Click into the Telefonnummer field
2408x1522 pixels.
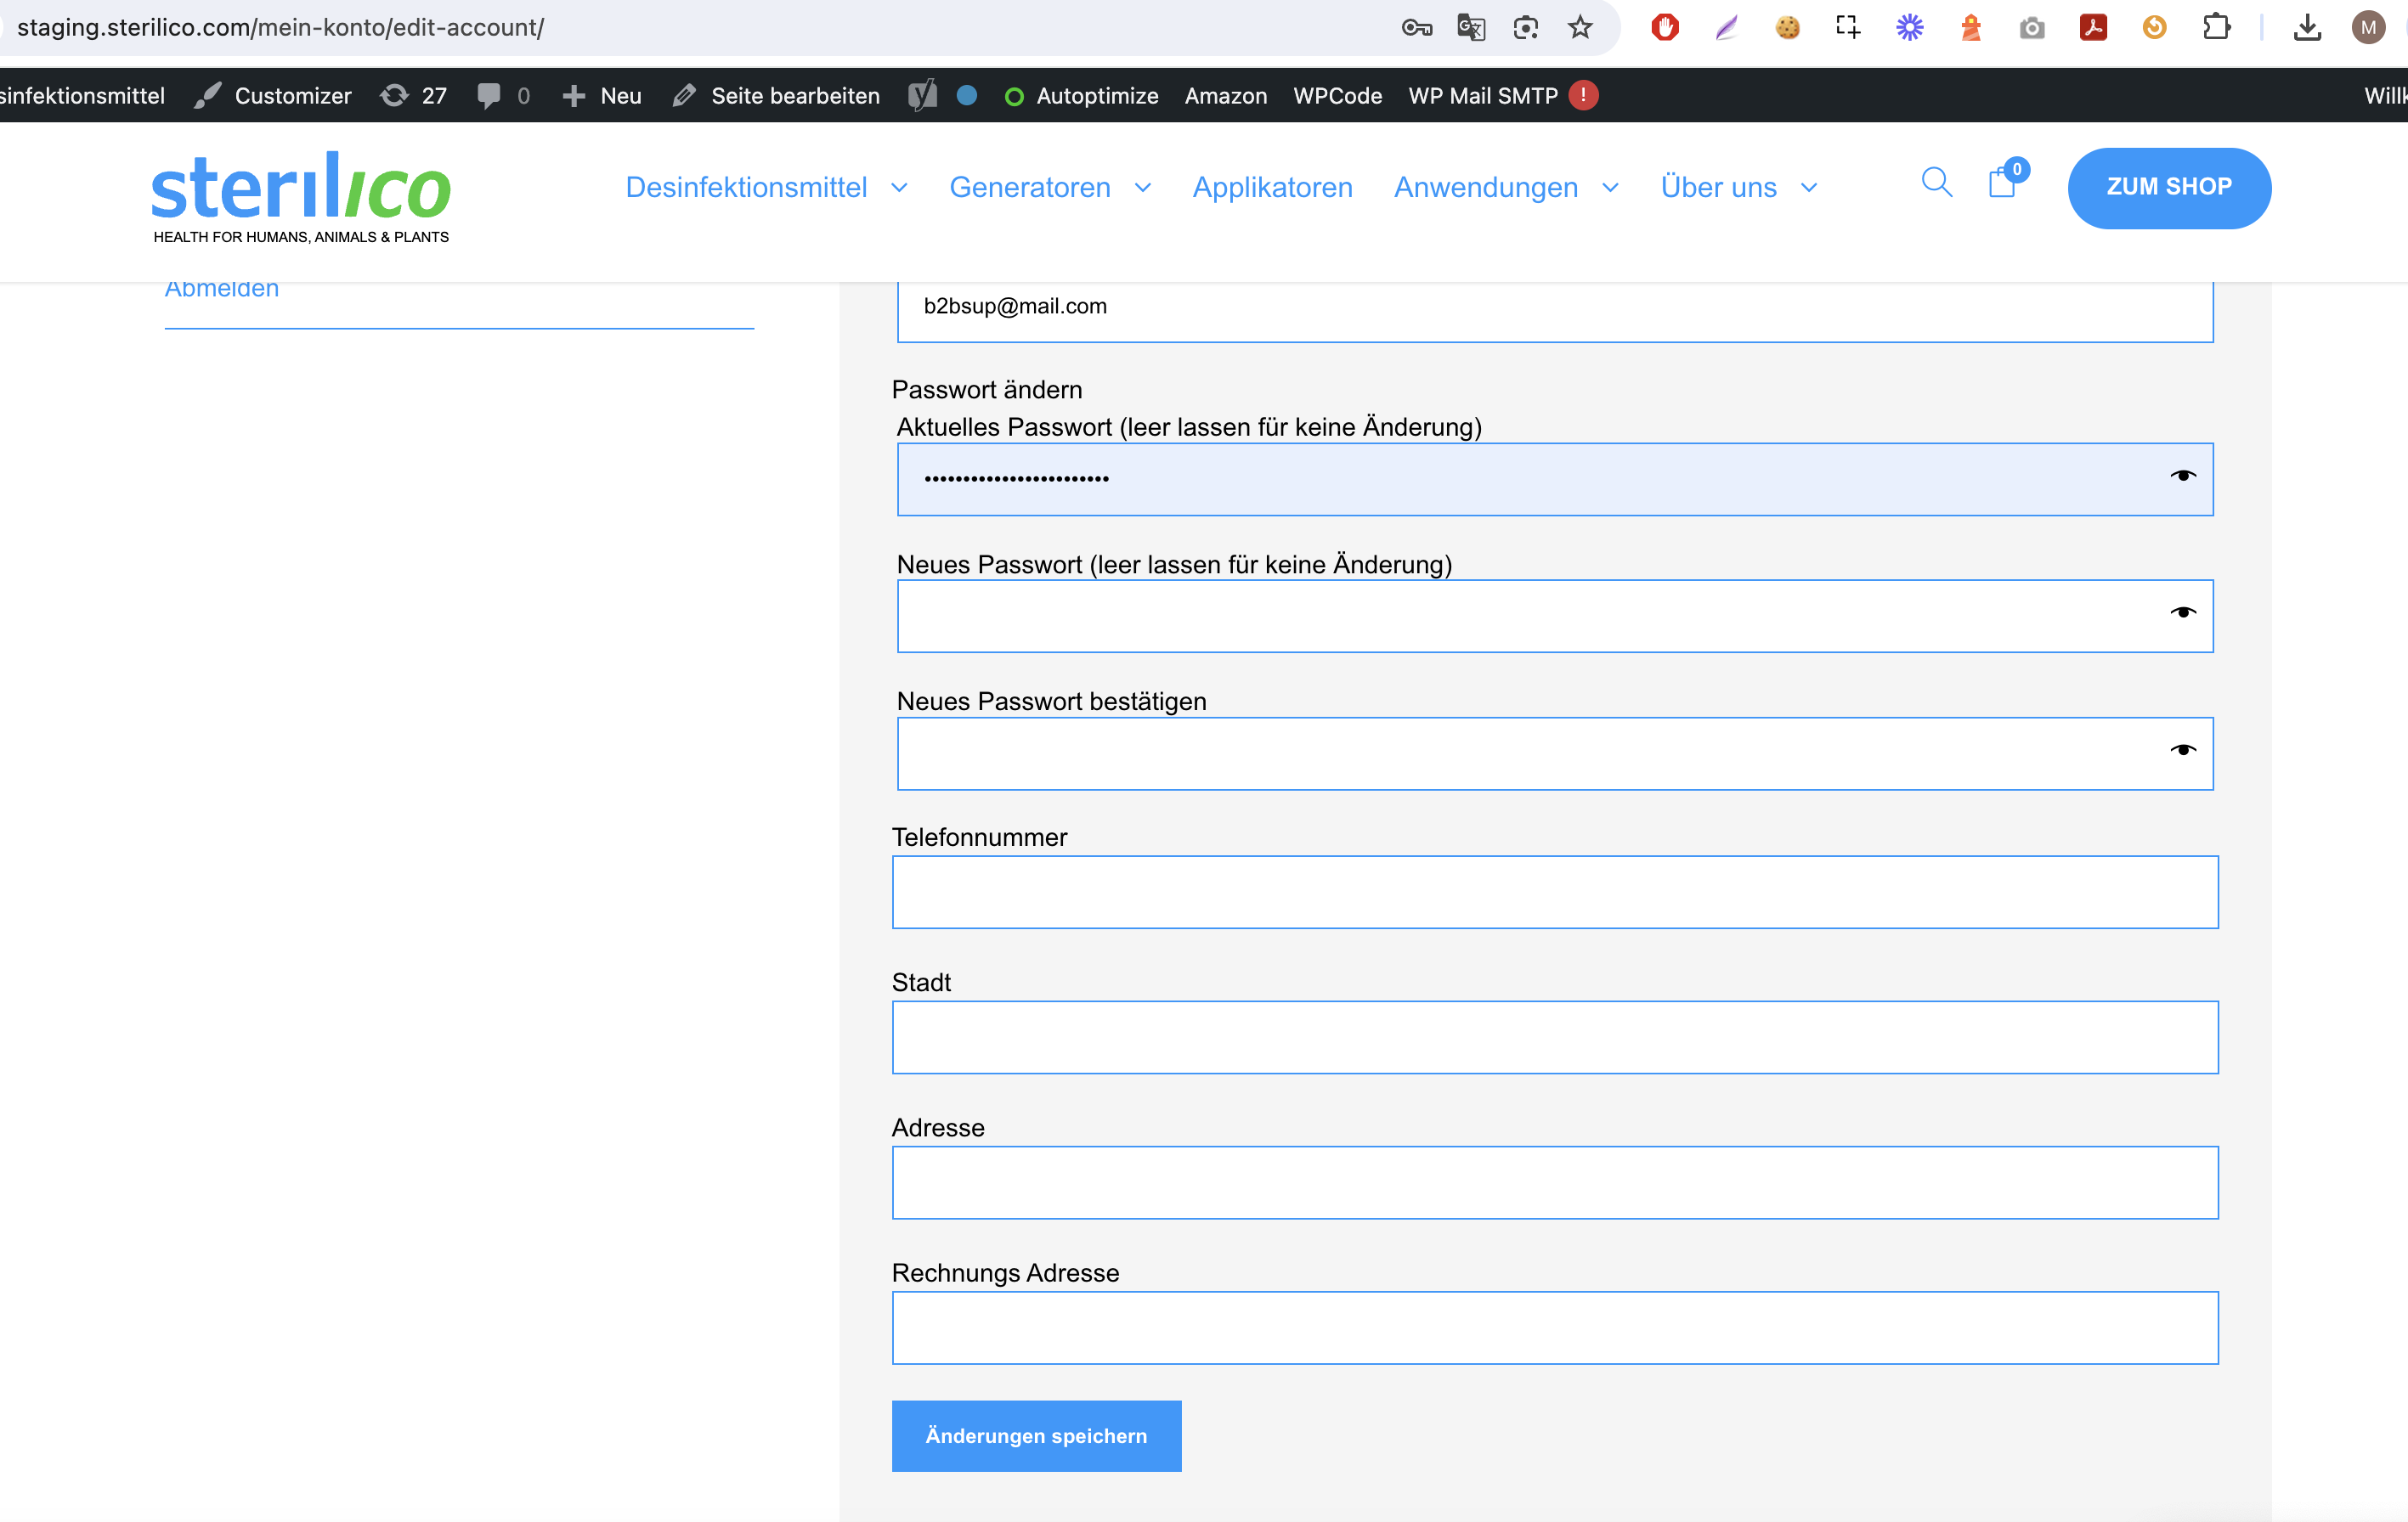1555,893
